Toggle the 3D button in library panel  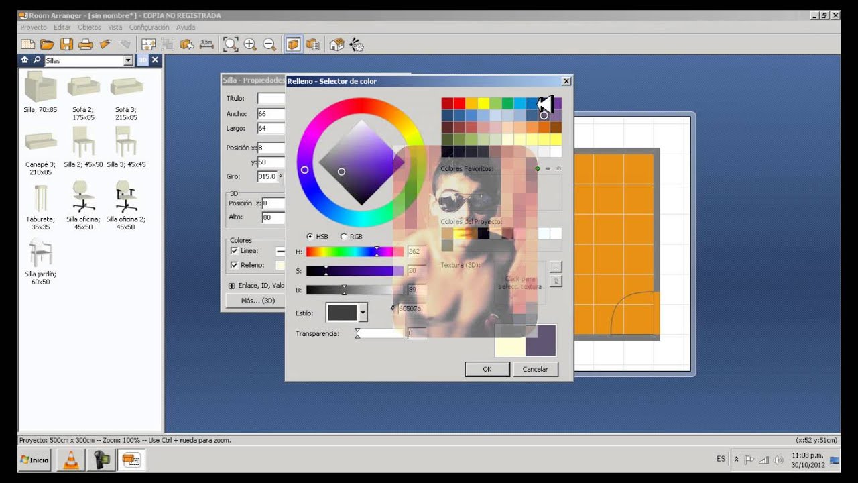[x=143, y=60]
